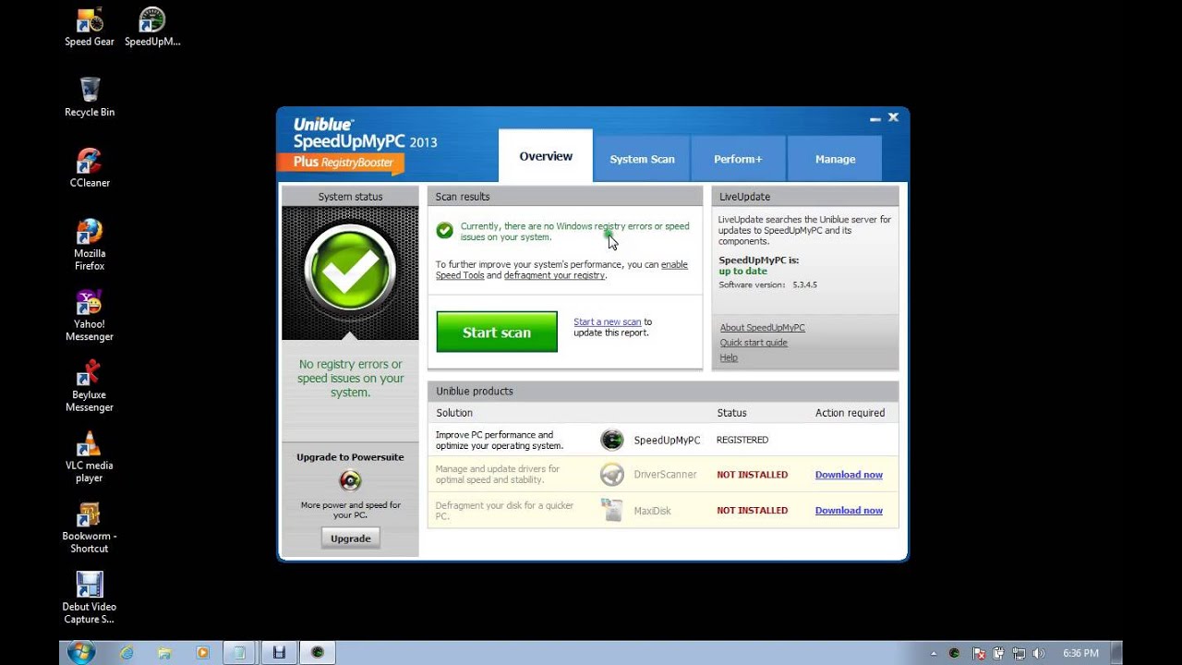Open the Bookworm shortcut

[90, 527]
